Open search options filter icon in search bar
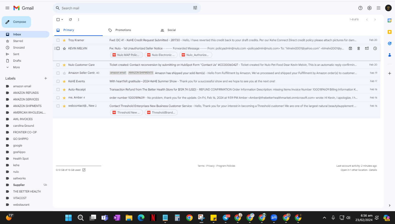395x224 pixels. [195, 8]
